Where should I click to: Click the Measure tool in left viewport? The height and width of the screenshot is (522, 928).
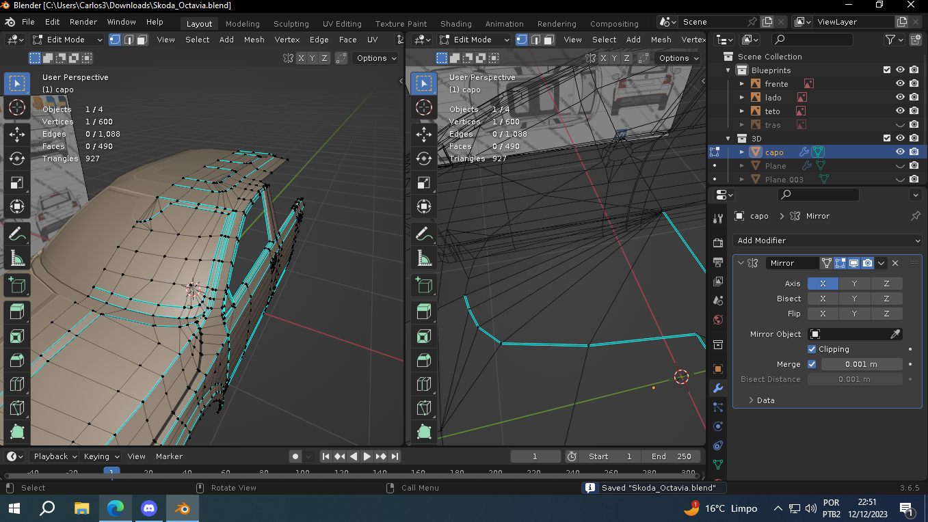(x=17, y=258)
